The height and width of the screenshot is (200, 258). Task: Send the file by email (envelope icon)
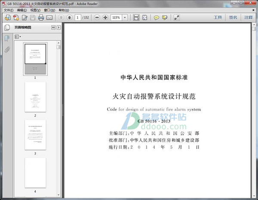coord(49,18)
